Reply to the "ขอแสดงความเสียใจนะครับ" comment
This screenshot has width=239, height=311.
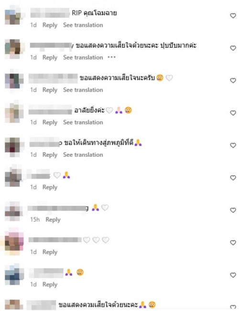point(50,90)
